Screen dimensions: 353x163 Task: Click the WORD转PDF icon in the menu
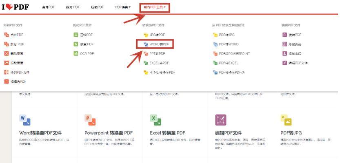coord(146,44)
